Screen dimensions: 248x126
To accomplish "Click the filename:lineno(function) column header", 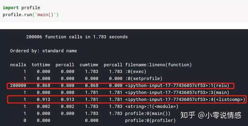I will 158,65.
